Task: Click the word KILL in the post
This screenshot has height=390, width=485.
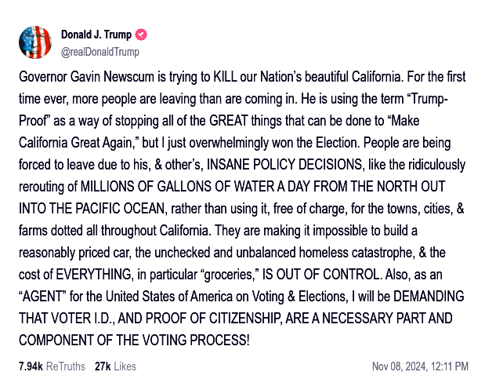Action: coord(225,77)
